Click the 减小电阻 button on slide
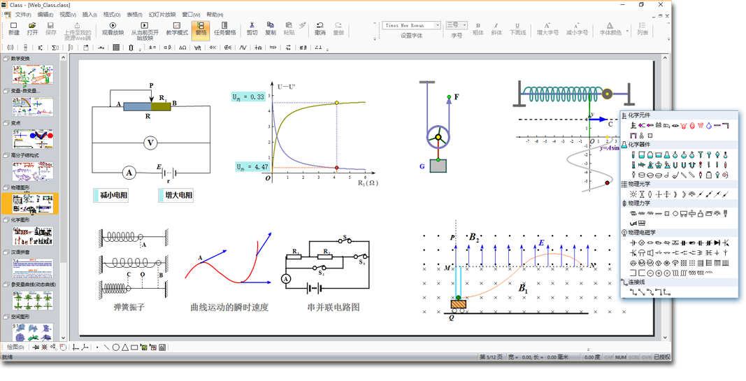746x381 pixels. point(112,196)
